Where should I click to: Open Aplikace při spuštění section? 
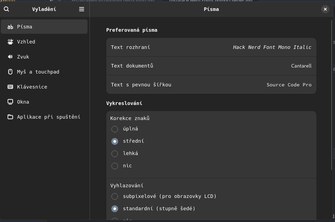49,117
